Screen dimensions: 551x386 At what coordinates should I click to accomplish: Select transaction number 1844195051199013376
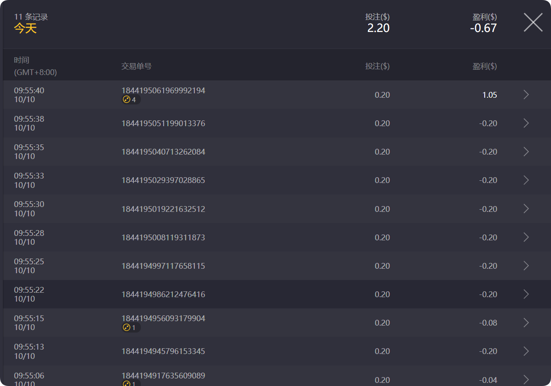163,123
